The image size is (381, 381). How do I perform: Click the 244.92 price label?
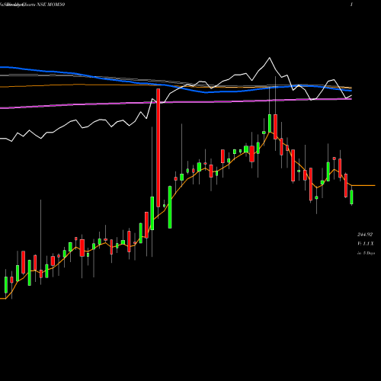(365, 235)
